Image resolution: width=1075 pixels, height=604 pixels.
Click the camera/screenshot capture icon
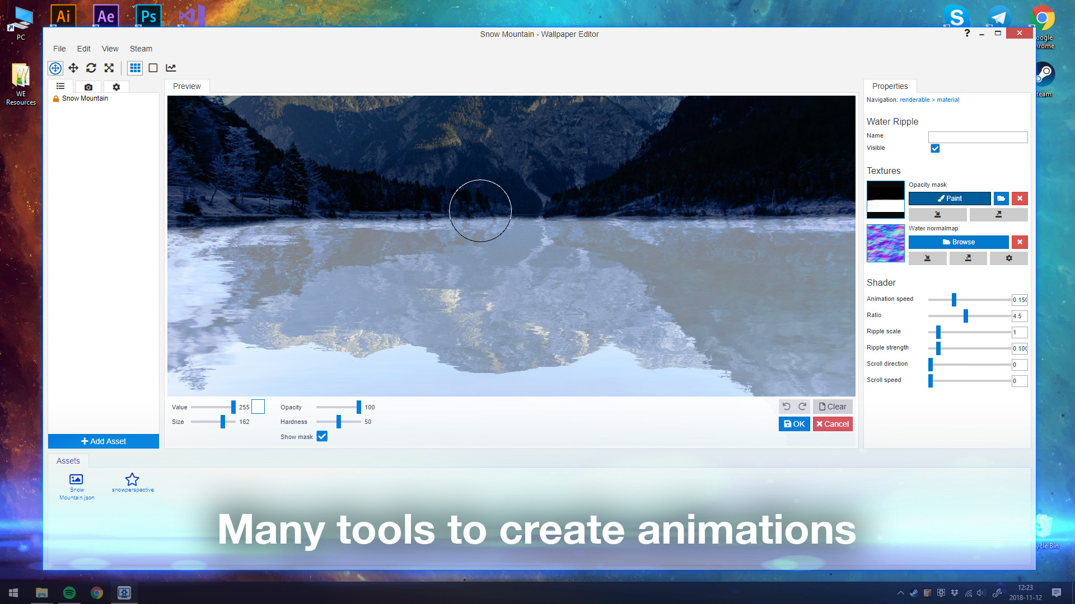88,86
